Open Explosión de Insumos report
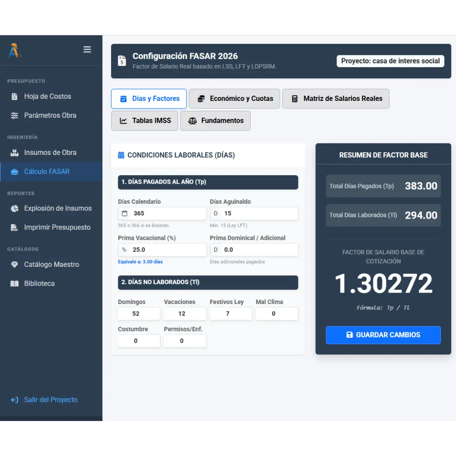This screenshot has height=456, width=456. 51,209
